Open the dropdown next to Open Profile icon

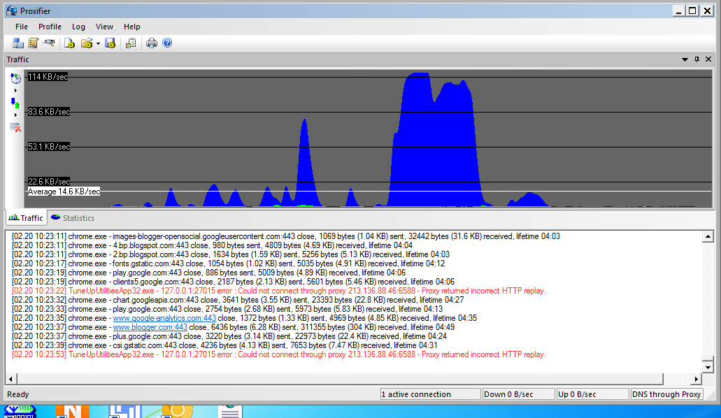tap(98, 43)
